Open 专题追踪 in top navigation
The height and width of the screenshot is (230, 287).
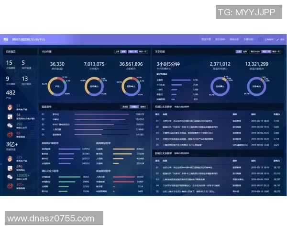coord(249,39)
